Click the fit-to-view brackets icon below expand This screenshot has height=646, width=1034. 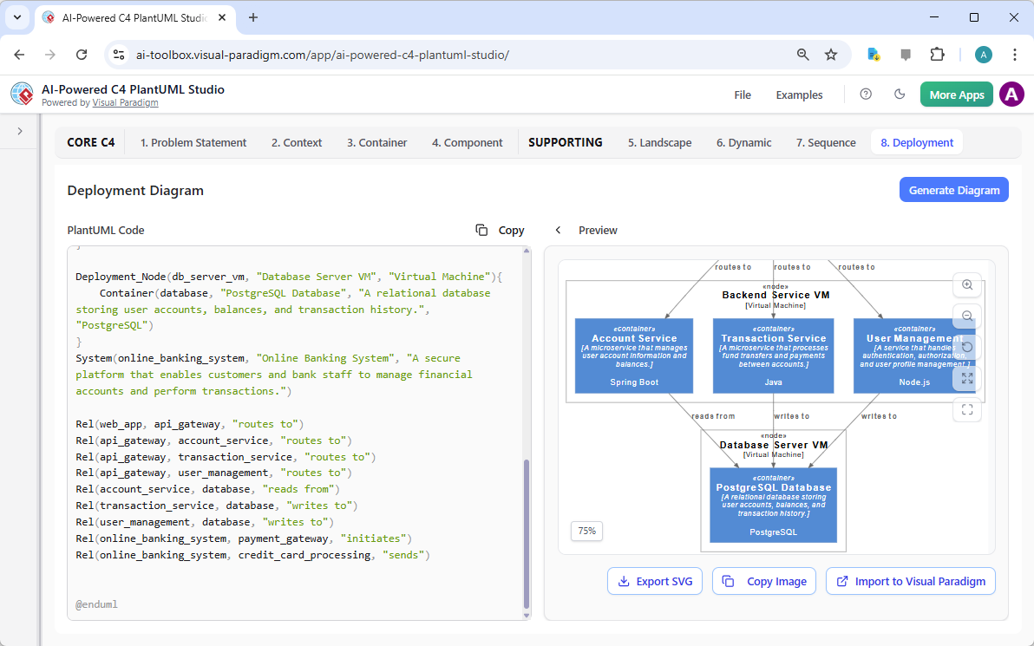tap(967, 409)
